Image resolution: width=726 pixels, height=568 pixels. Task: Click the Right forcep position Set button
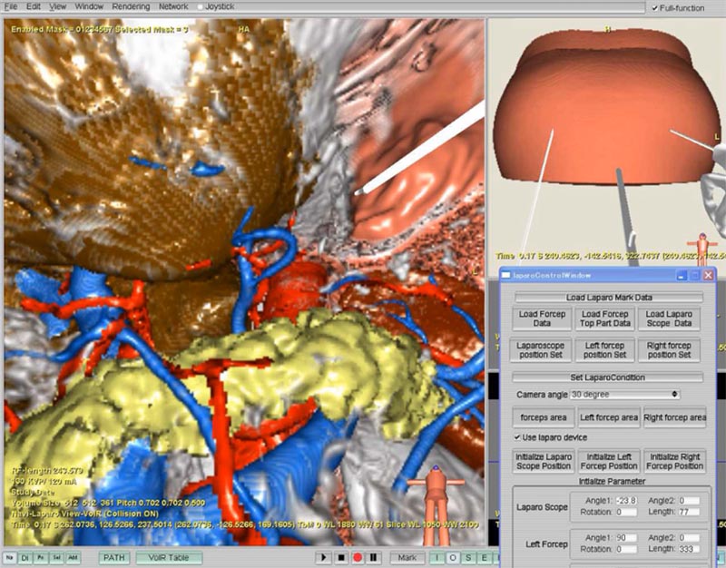(669, 350)
